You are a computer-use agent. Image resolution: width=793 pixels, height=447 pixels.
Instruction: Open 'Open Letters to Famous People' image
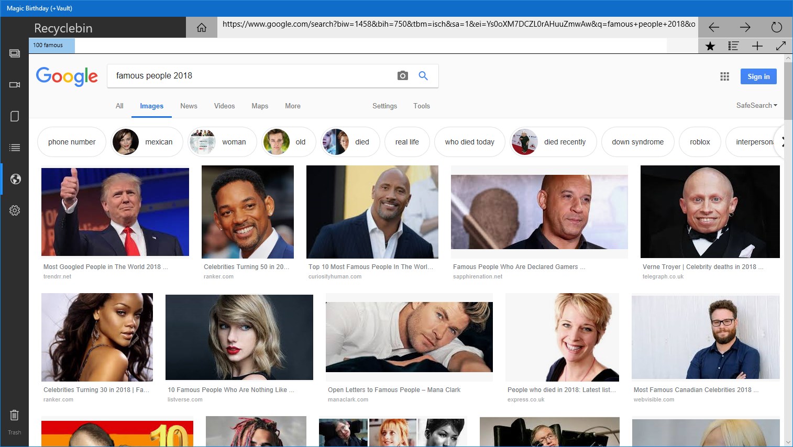pyautogui.click(x=409, y=337)
